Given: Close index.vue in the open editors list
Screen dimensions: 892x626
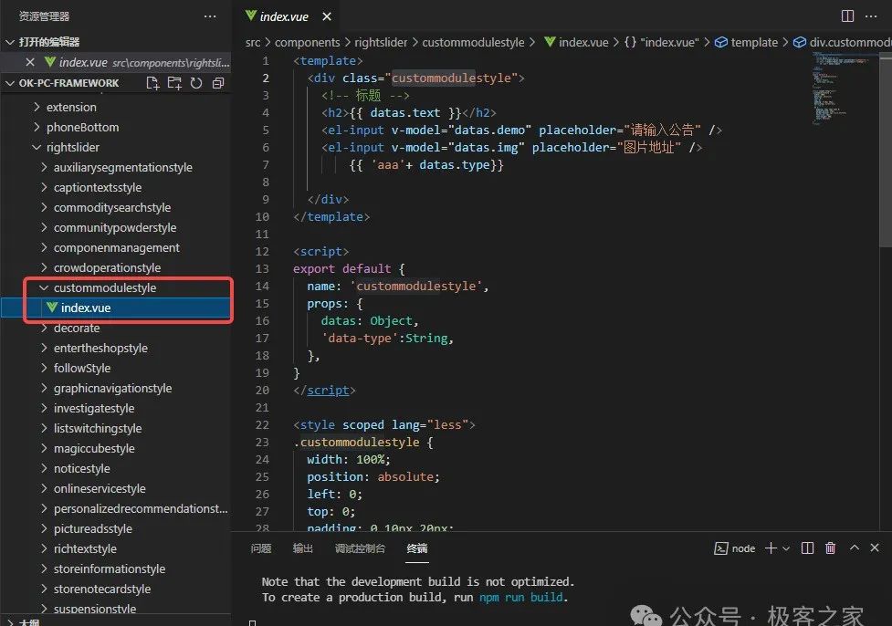Looking at the screenshot, I should 30,62.
